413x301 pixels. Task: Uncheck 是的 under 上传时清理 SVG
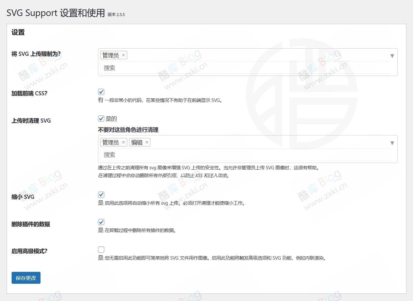click(101, 119)
